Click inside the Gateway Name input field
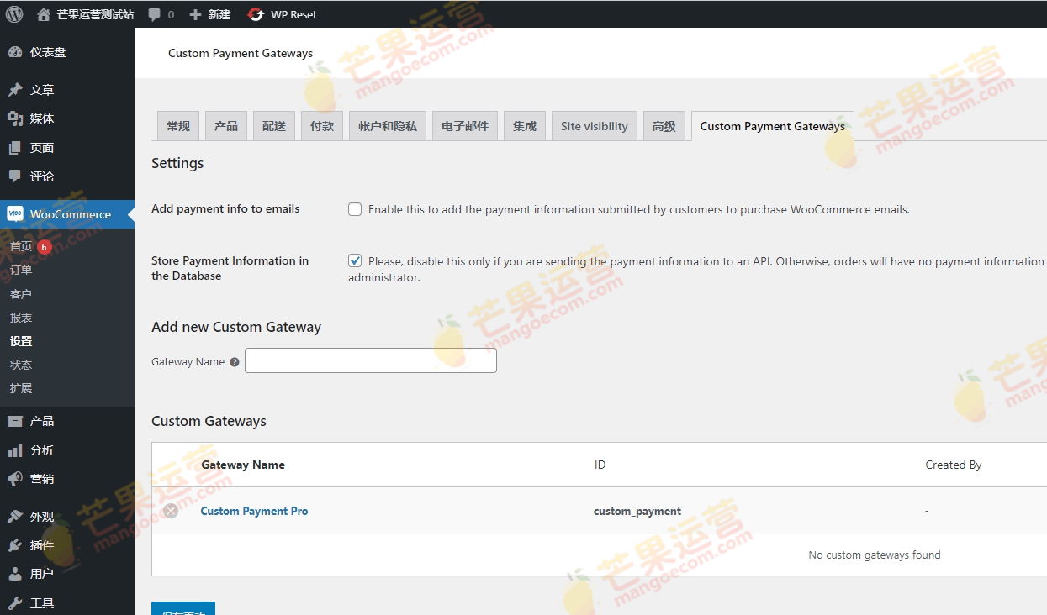This screenshot has height=615, width=1047. 370,360
